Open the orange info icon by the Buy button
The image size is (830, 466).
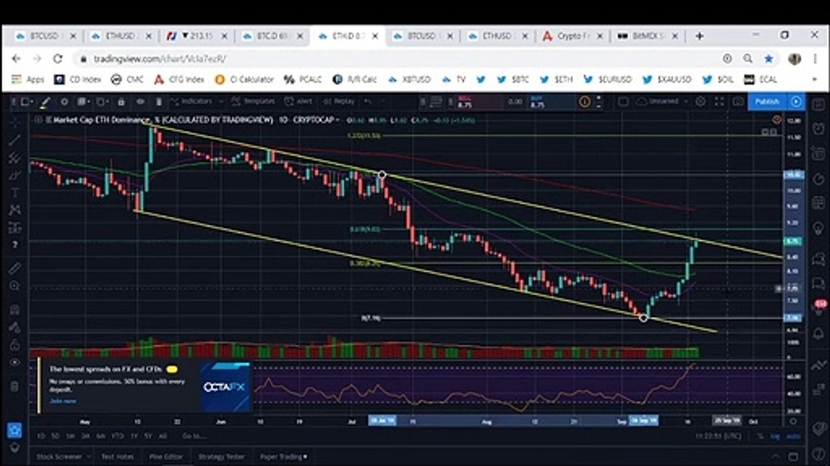tap(584, 102)
